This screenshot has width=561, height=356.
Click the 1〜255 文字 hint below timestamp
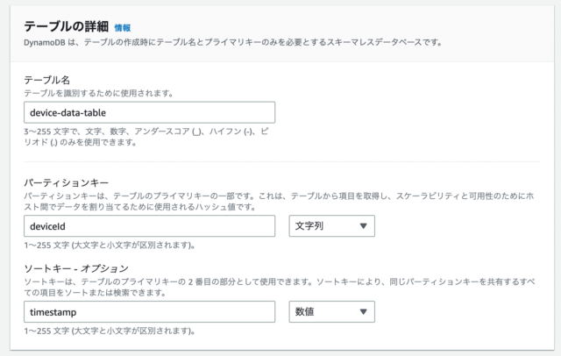[x=110, y=331]
